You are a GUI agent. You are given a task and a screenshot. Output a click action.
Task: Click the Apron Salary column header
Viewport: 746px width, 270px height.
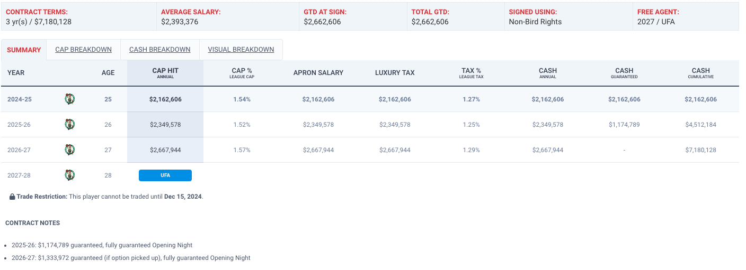pyautogui.click(x=318, y=73)
